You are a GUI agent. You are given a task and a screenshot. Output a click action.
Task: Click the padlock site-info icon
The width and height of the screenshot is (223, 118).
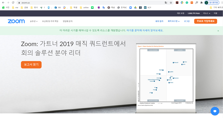pyautogui.click(x=19, y=3)
